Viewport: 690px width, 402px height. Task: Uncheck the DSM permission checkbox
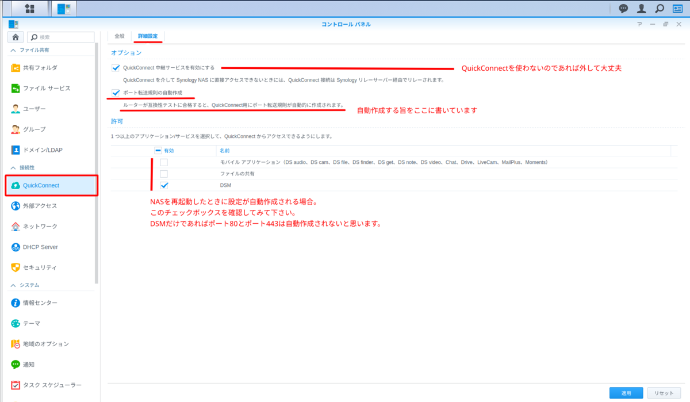point(164,185)
